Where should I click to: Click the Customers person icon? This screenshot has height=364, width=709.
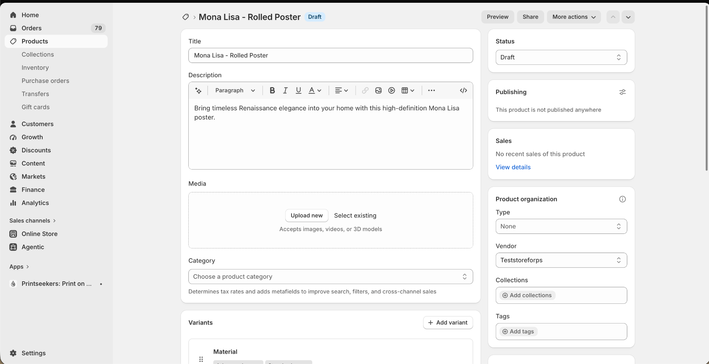pyautogui.click(x=13, y=124)
